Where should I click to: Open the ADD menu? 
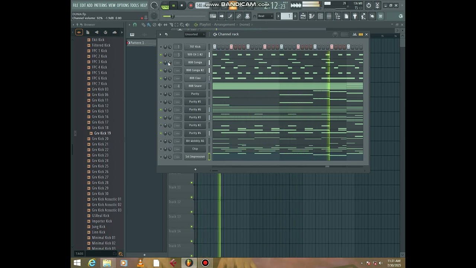[90, 5]
